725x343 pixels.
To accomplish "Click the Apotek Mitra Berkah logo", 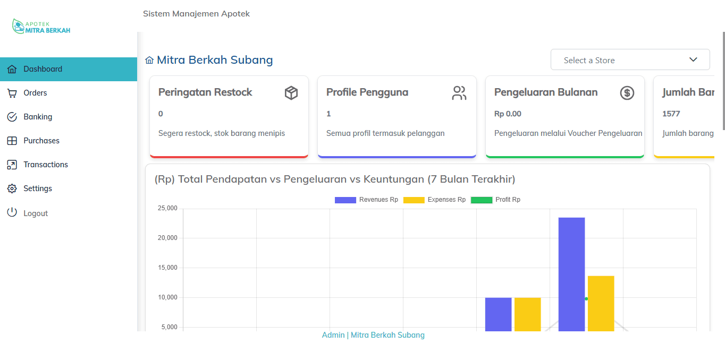I will tap(41, 27).
